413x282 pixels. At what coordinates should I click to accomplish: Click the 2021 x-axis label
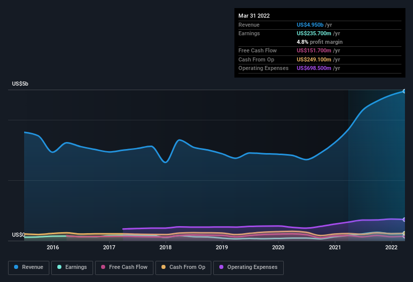click(x=335, y=247)
